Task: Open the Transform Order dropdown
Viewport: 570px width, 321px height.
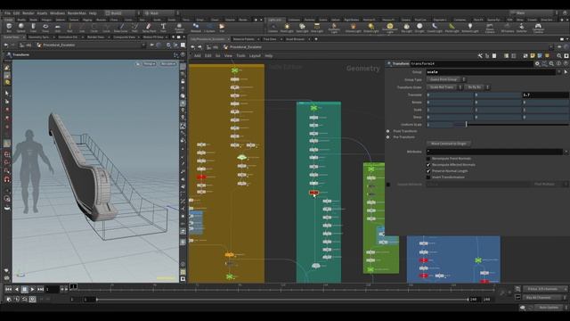Action: [444, 87]
